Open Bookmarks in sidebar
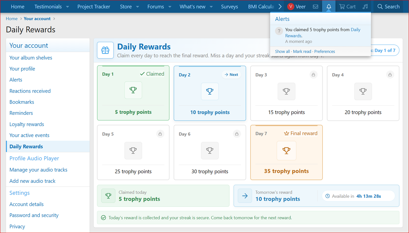 point(22,102)
